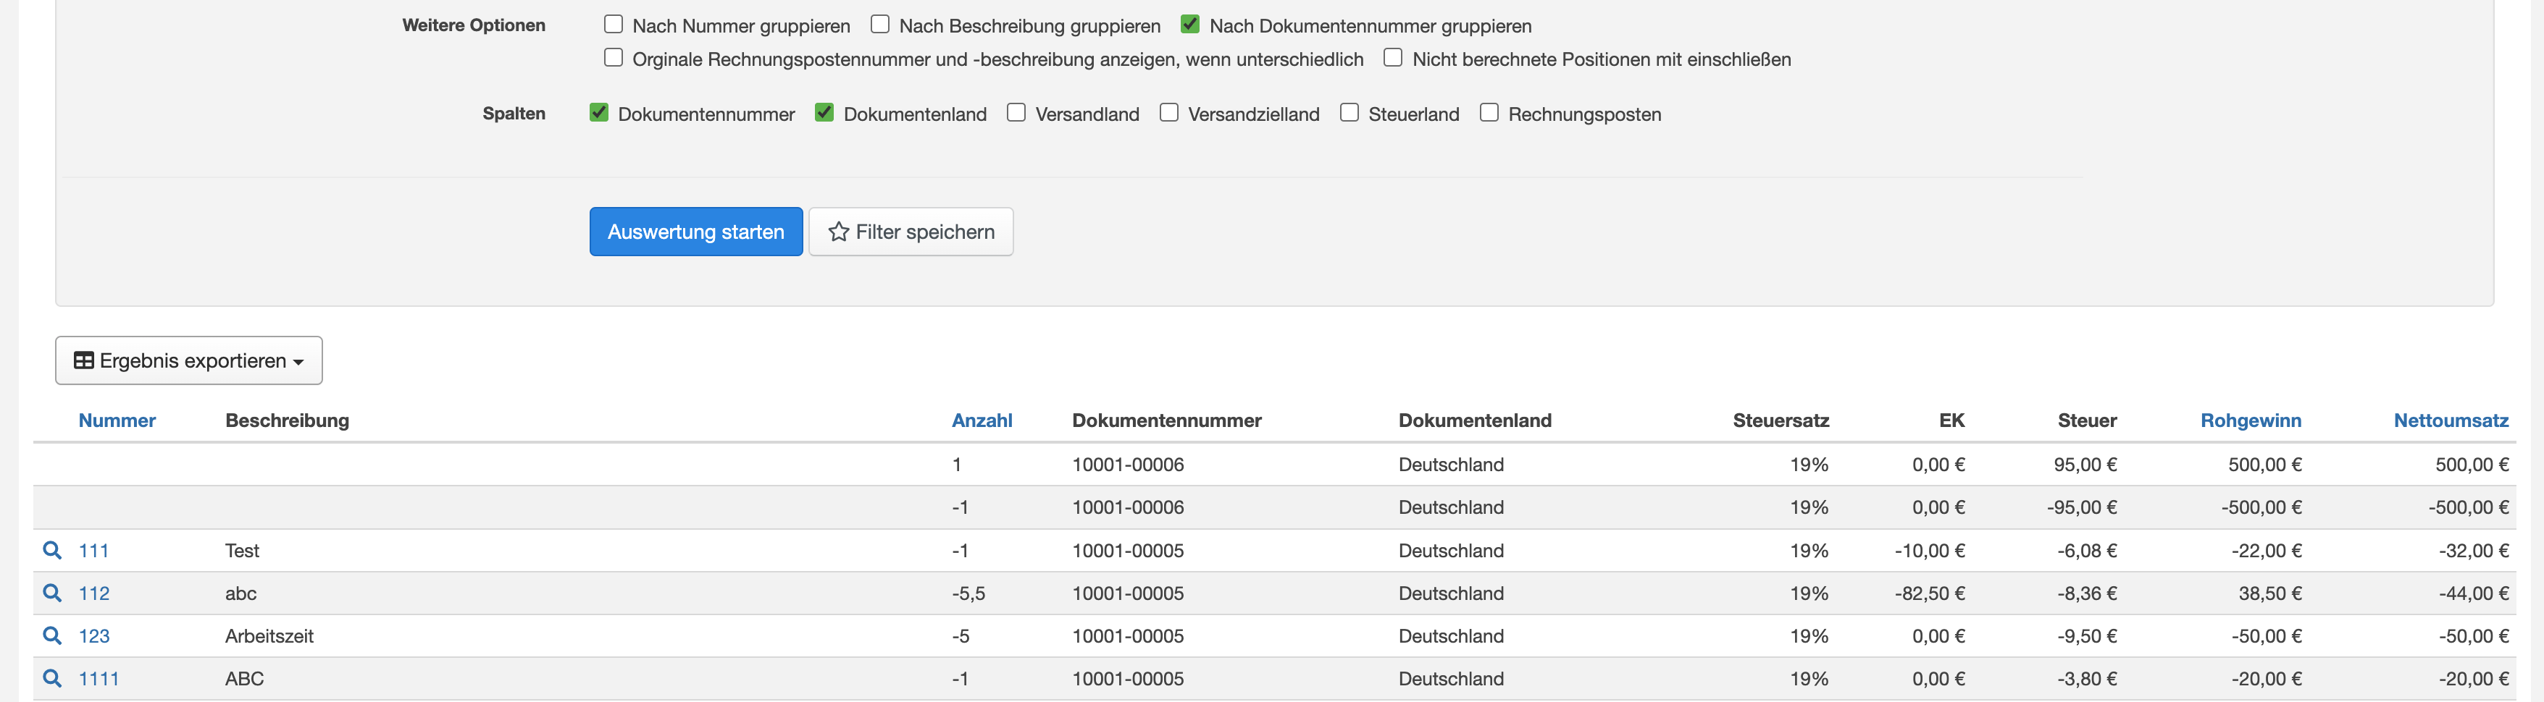This screenshot has width=2544, height=702.
Task: Click Steuer value -95,00 €
Action: (2082, 507)
